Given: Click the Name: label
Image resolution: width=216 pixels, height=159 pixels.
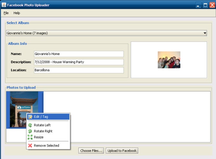Looking at the screenshot, I should pyautogui.click(x=16, y=54).
